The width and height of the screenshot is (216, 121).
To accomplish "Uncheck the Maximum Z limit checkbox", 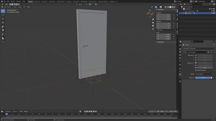I will pyautogui.click(x=196, y=68).
